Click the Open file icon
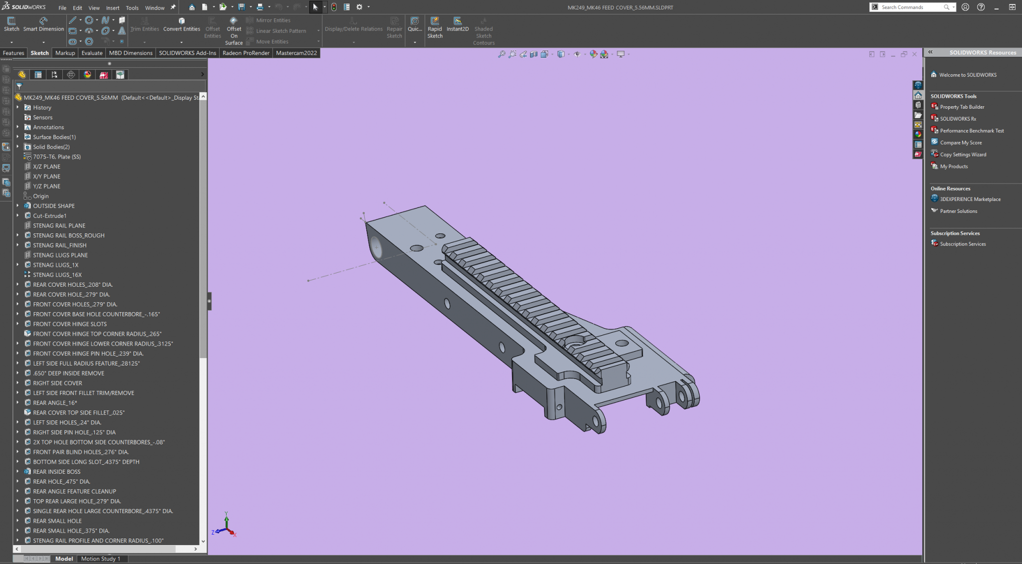This screenshot has height=564, width=1022. coord(223,7)
